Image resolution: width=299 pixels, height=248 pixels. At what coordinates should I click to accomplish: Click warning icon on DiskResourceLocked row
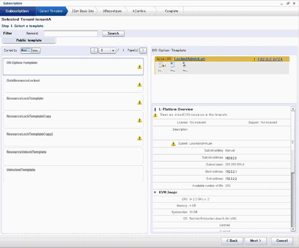pos(140,85)
